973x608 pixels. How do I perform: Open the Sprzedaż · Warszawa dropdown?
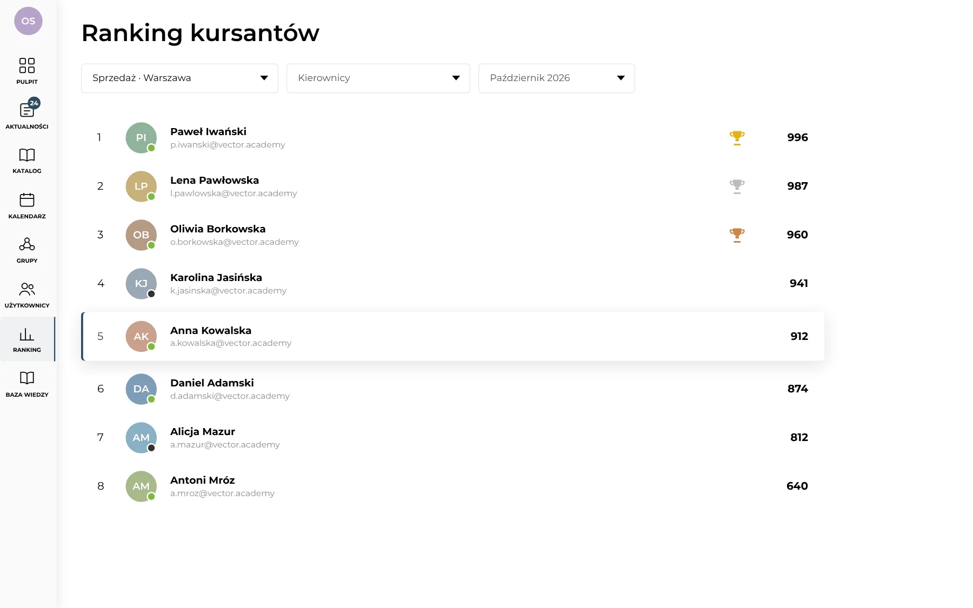[179, 78]
